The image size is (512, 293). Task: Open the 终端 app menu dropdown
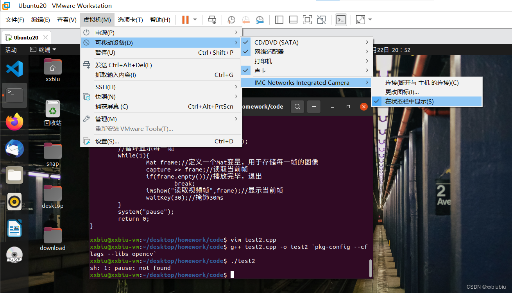click(x=43, y=50)
